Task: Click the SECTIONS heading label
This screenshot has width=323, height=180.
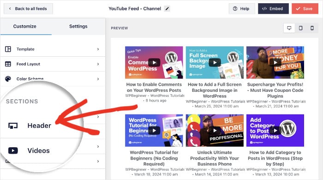Action: coord(22,102)
